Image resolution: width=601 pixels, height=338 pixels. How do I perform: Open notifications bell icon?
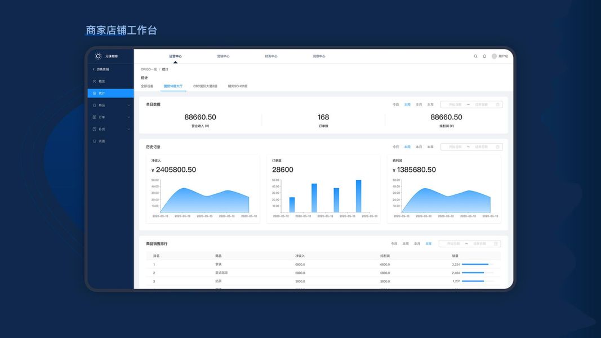(484, 56)
